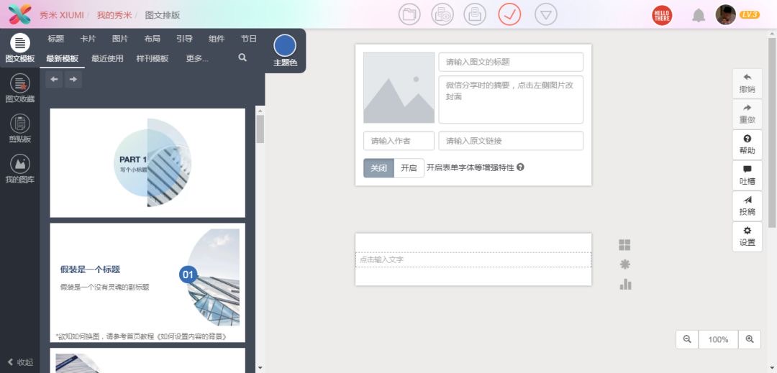Open 剪贴板 sidebar icon
The height and width of the screenshot is (373, 777).
[x=20, y=129]
